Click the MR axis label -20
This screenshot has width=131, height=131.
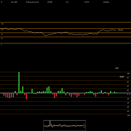click(x=128, y=99)
